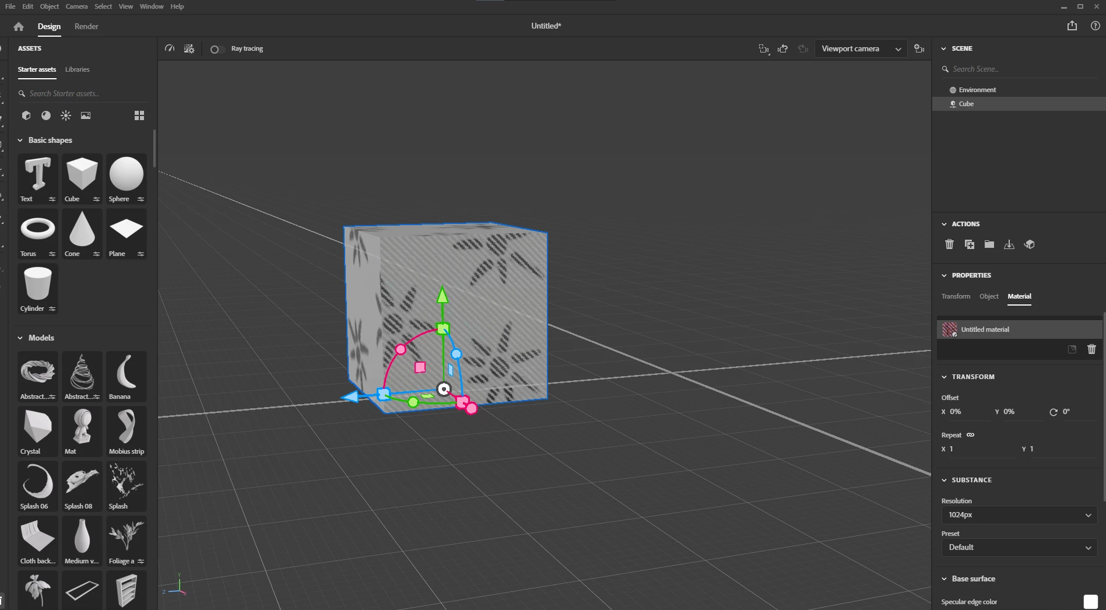This screenshot has height=610, width=1106.
Task: Click the share/export icon
Action: (x=1072, y=26)
